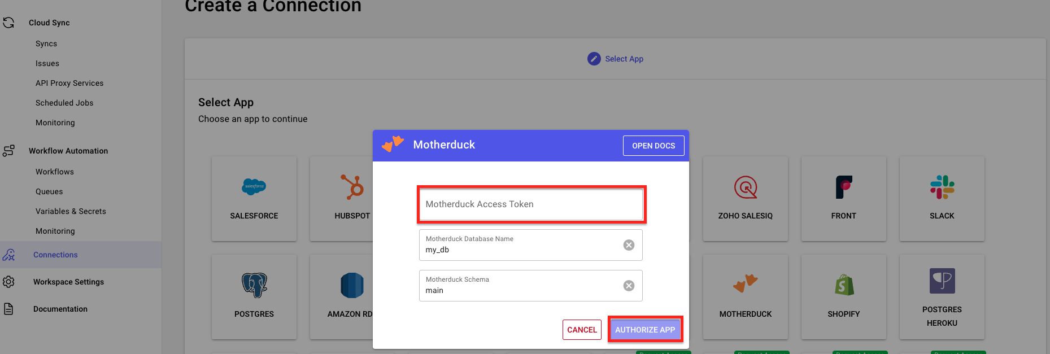Clear the Motherduck Database Name field
Screen dimensions: 1050x354
629,245
